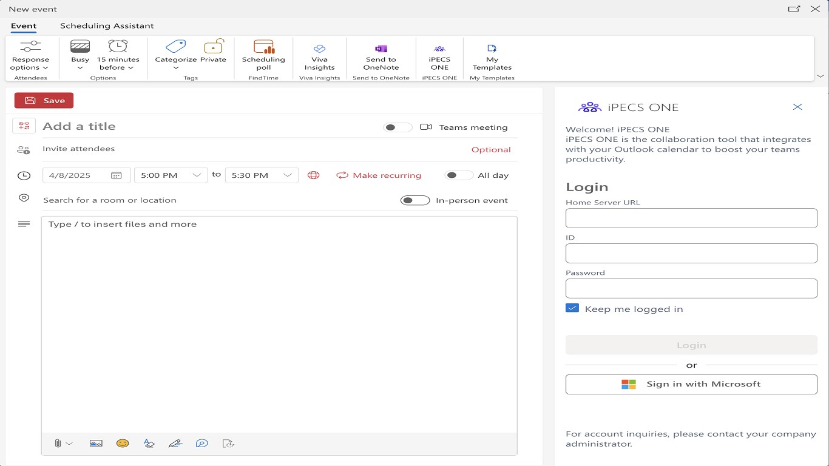Click the reminder alarm clock icon

pos(118,46)
